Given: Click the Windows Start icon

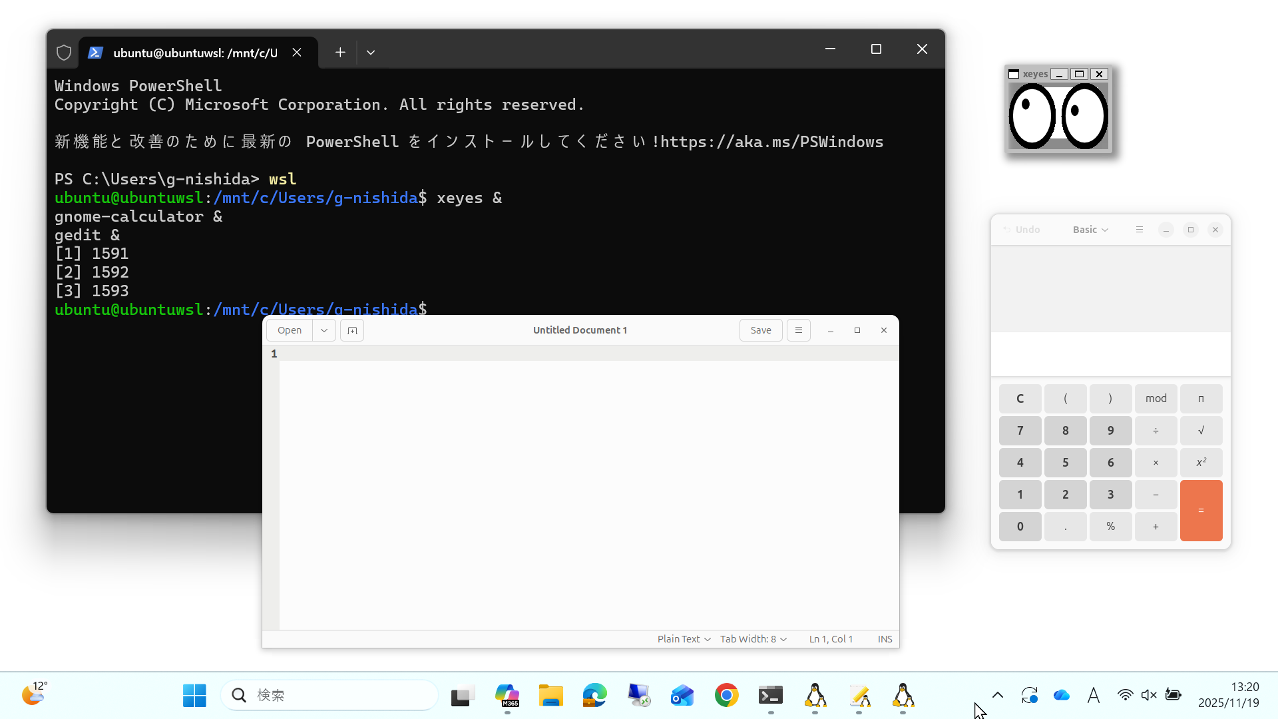Looking at the screenshot, I should 194,696.
